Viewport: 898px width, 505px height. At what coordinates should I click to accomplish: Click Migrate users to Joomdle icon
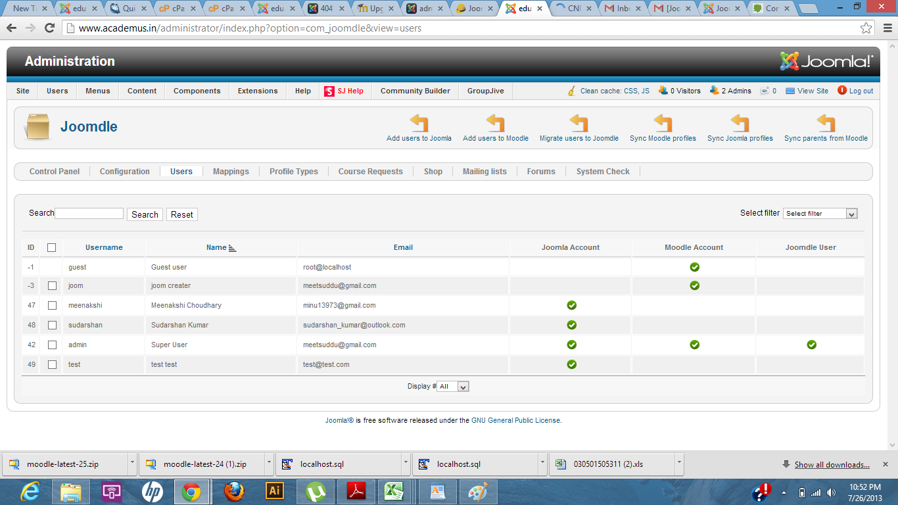(579, 123)
